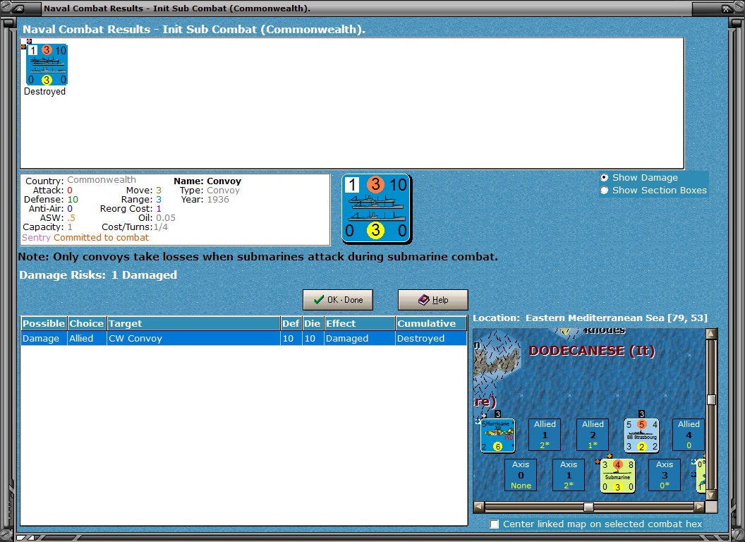Click the 'Sentry' status text
The image size is (745, 542).
point(36,238)
